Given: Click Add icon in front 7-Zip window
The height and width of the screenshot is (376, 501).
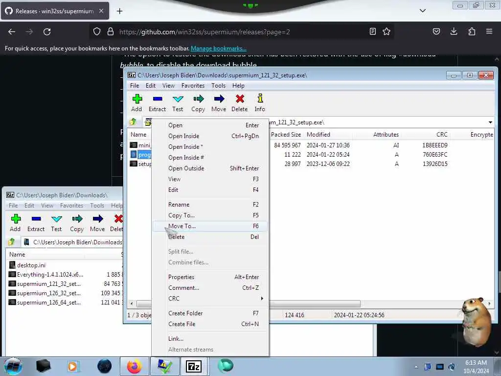Looking at the screenshot, I should click(x=137, y=99).
